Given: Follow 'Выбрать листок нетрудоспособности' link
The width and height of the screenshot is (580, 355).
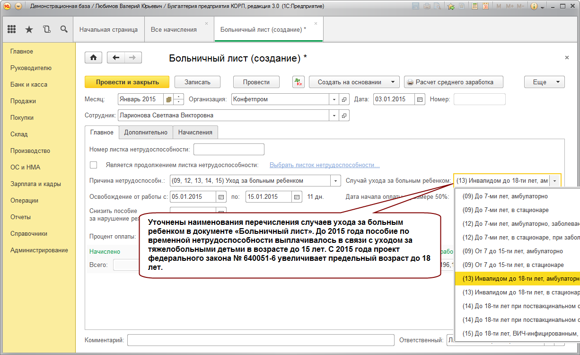Looking at the screenshot, I should click(325, 165).
